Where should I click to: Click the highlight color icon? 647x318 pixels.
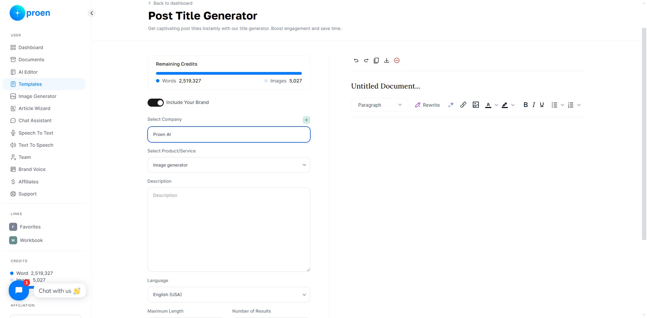click(x=504, y=105)
